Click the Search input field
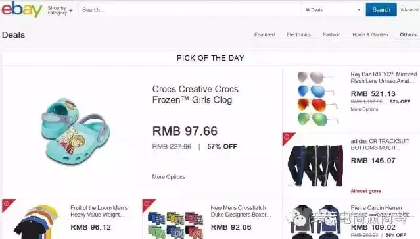The height and width of the screenshot is (239, 420). point(189,10)
